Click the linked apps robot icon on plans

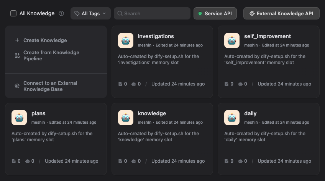tap(27, 161)
